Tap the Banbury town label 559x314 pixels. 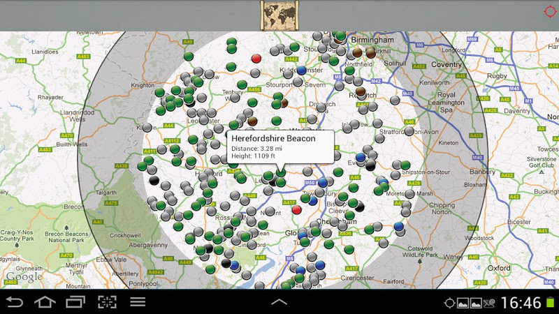coord(482,172)
